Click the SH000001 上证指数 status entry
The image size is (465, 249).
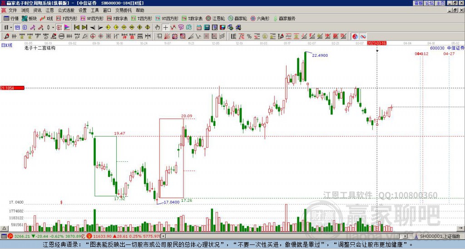tap(440, 236)
